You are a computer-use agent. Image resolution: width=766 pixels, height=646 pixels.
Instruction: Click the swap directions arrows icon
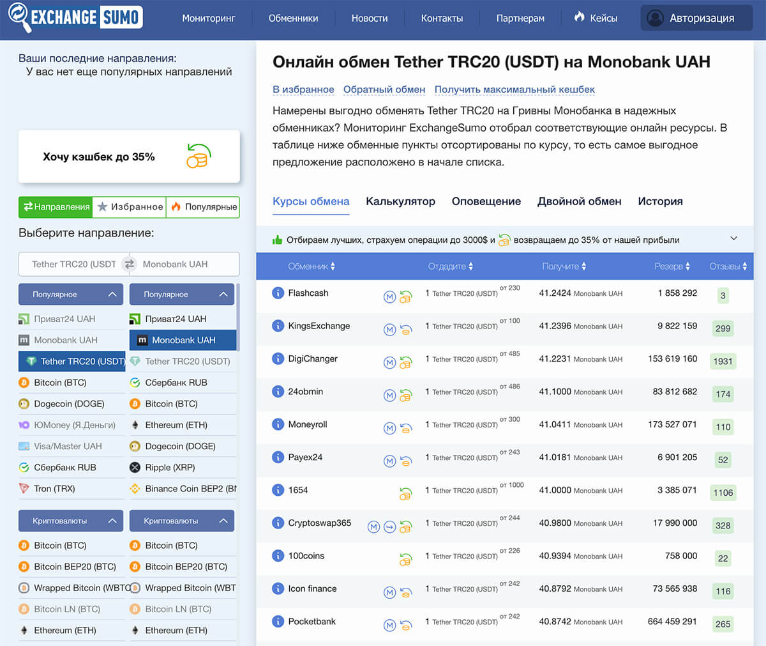[130, 264]
